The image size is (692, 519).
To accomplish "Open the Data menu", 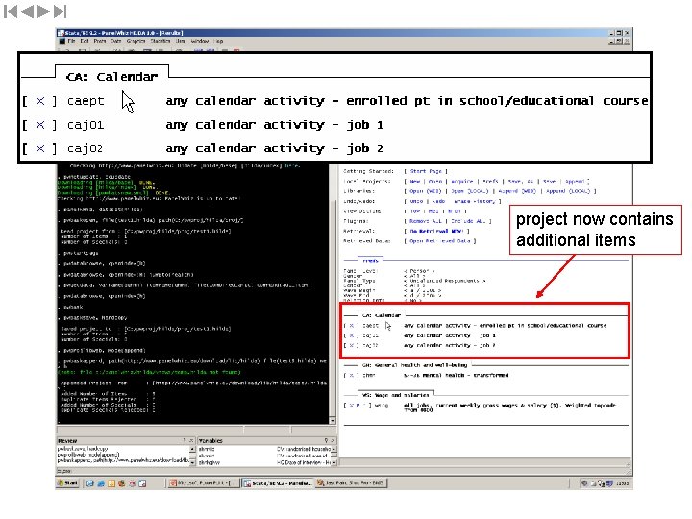I will [x=116, y=41].
